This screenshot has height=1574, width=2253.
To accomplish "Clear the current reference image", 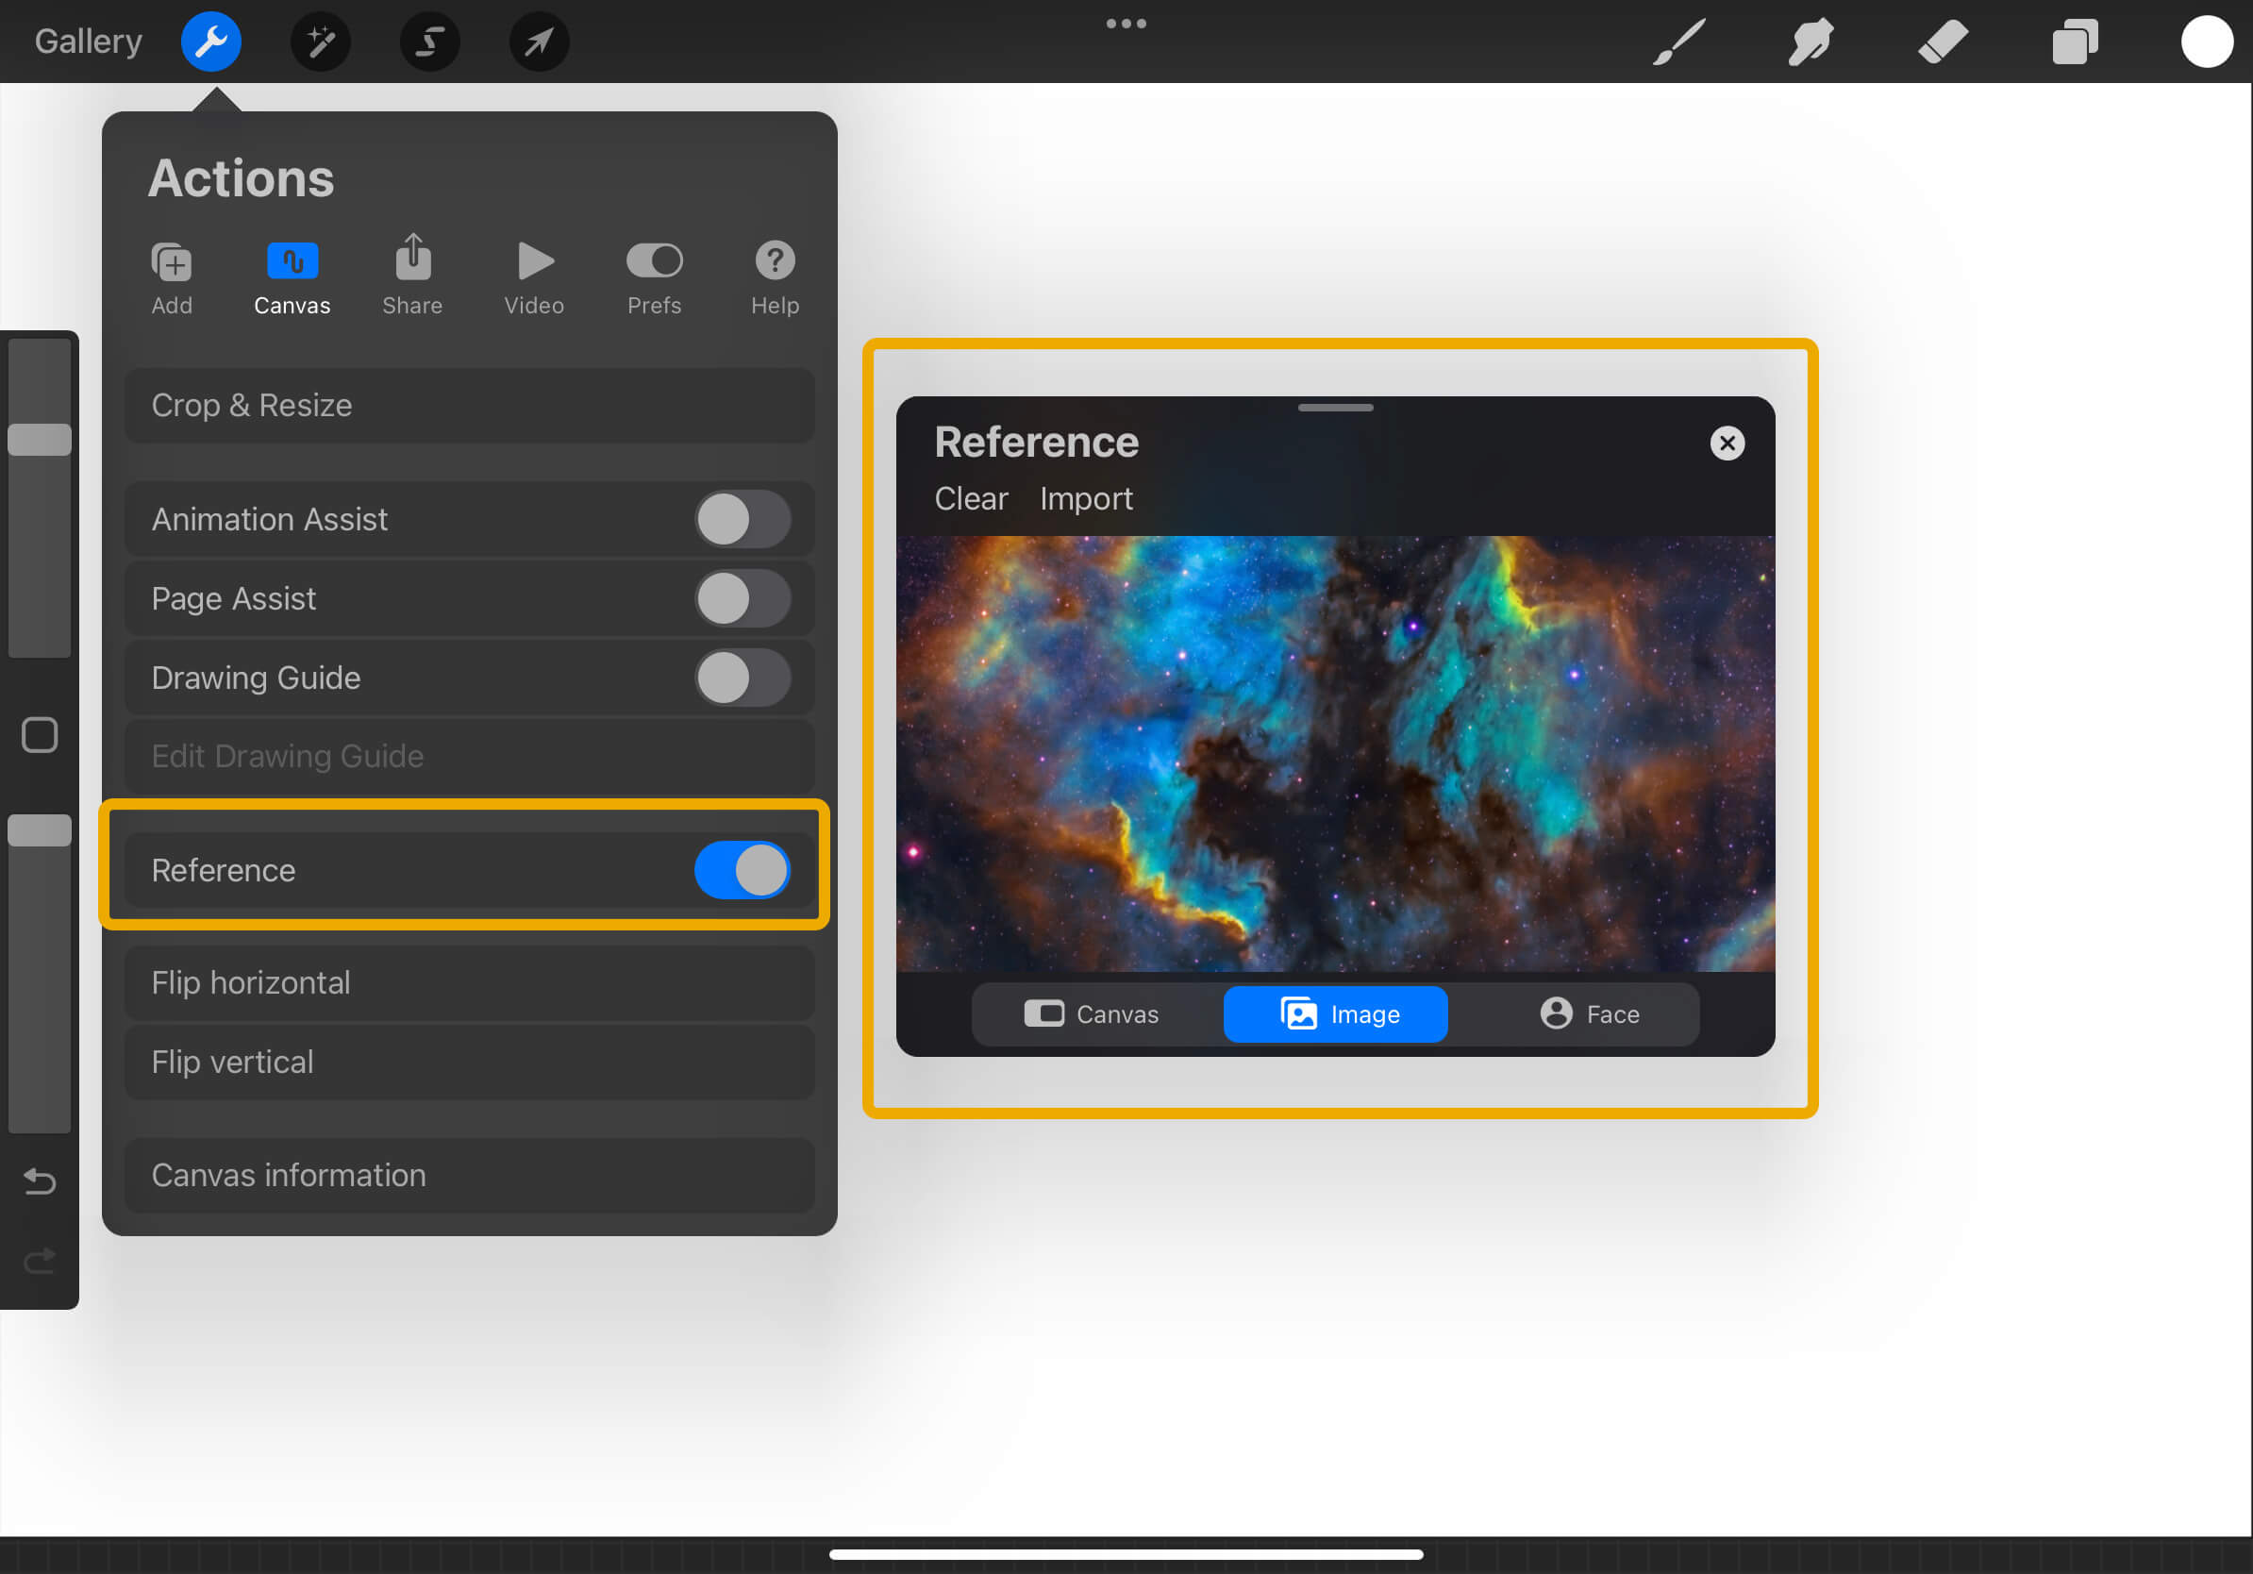I will (971, 498).
